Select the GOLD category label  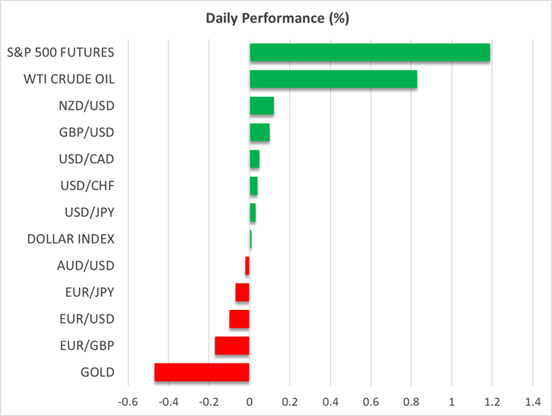tap(98, 372)
